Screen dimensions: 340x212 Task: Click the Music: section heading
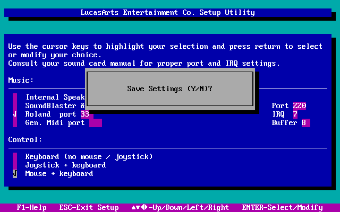pyautogui.click(x=21, y=81)
